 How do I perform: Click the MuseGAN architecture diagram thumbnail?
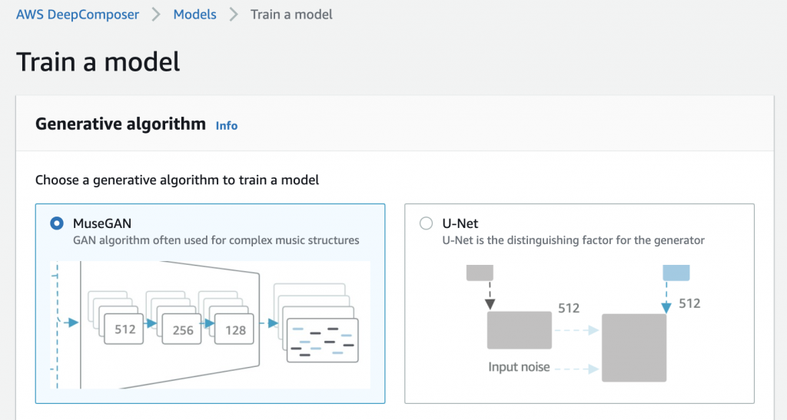point(211,325)
